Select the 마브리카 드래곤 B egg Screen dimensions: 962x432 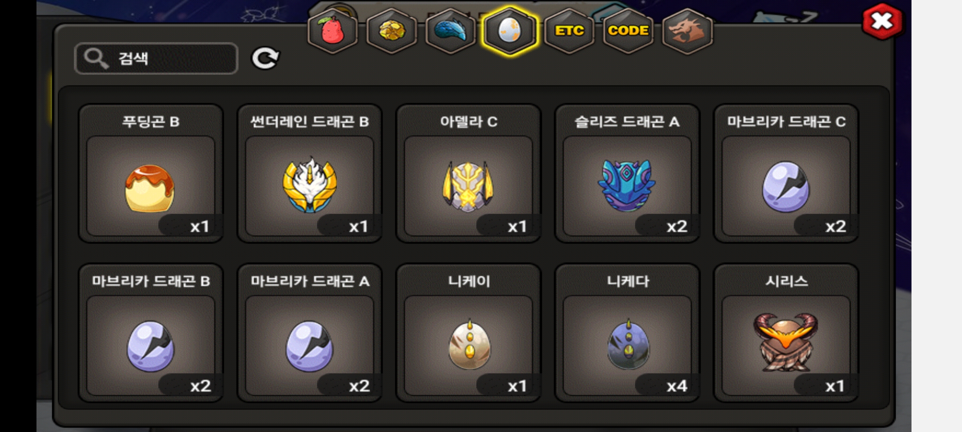[151, 333]
